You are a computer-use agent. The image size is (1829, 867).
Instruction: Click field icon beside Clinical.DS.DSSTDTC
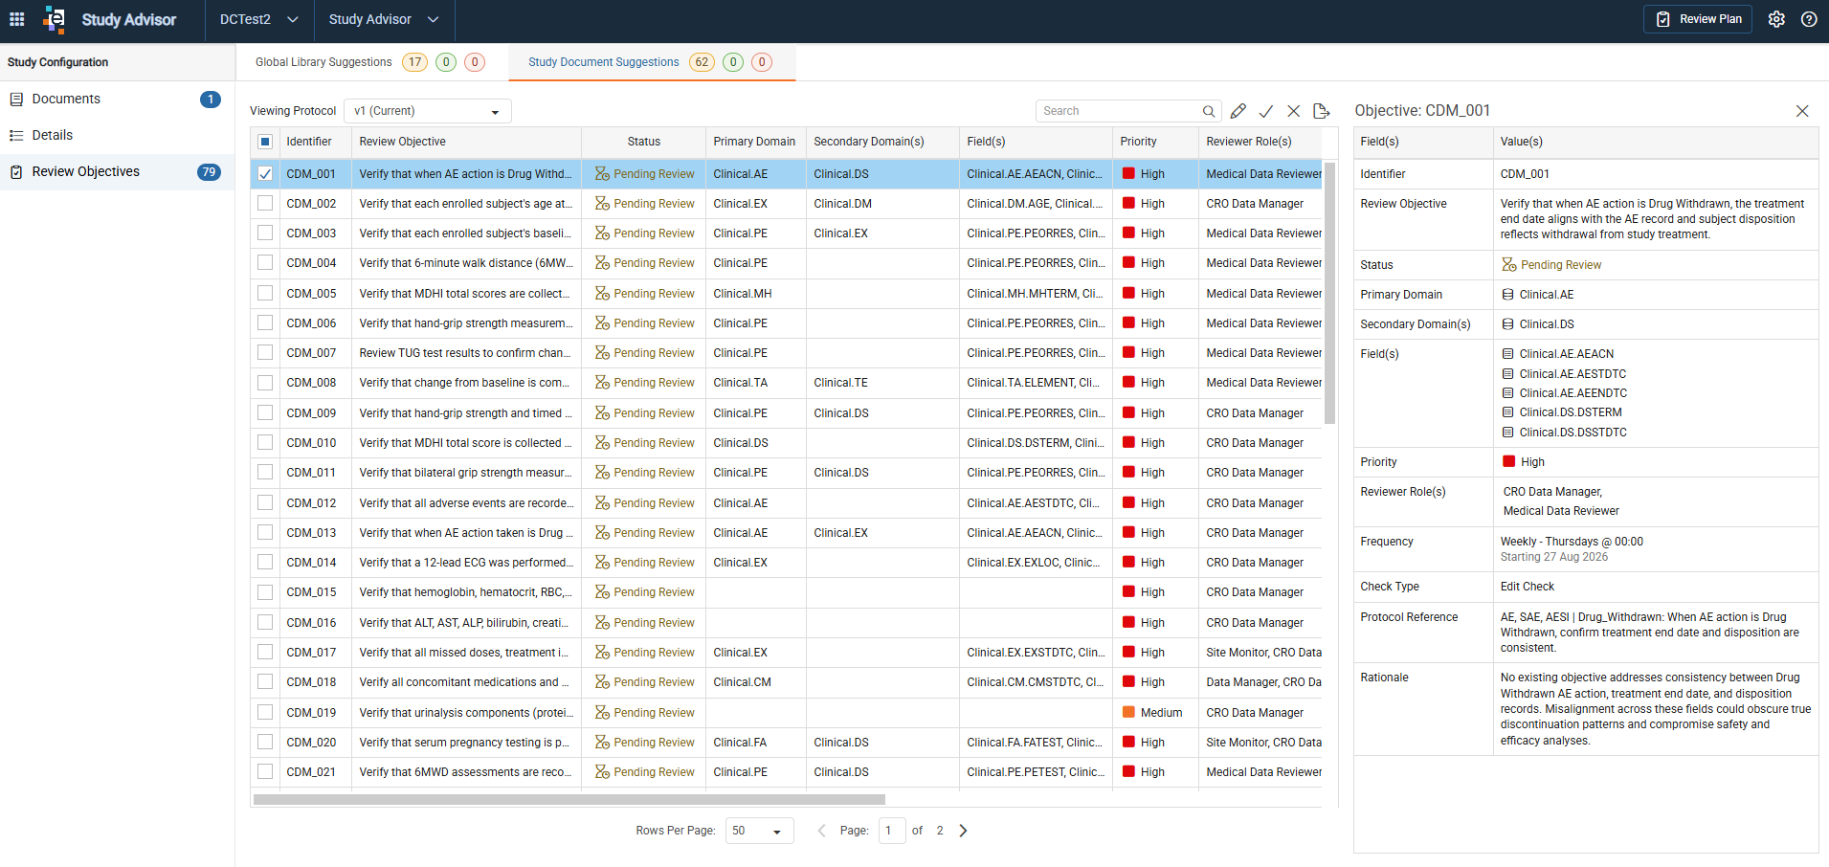click(x=1508, y=433)
